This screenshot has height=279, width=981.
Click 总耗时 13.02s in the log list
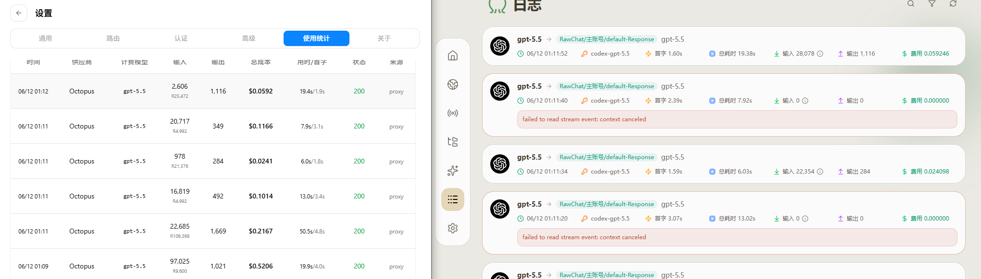[733, 219]
